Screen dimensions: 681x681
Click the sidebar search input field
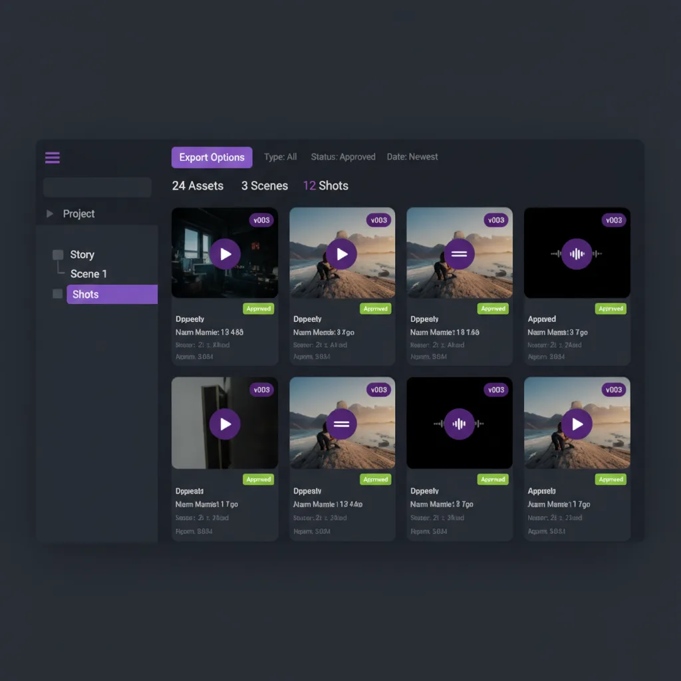pyautogui.click(x=97, y=188)
